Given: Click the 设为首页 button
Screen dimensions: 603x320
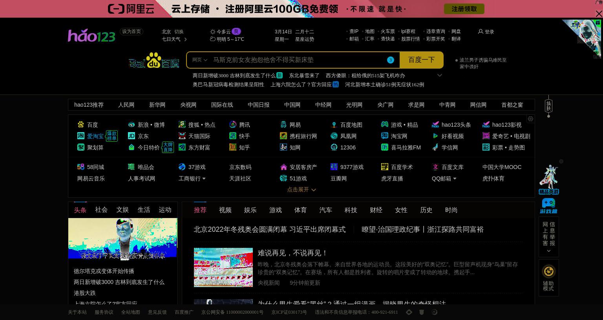Looking at the screenshot, I should coord(132,31).
